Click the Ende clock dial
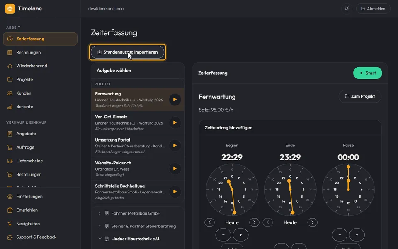This screenshot has height=249, width=398. pyautogui.click(x=290, y=190)
